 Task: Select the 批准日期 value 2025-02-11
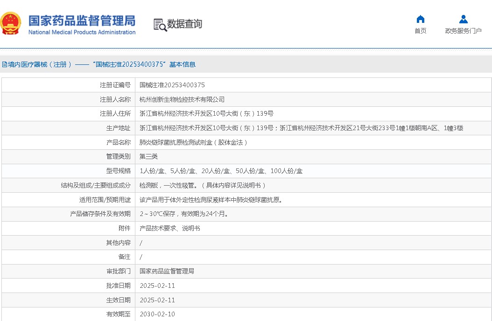click(x=157, y=286)
